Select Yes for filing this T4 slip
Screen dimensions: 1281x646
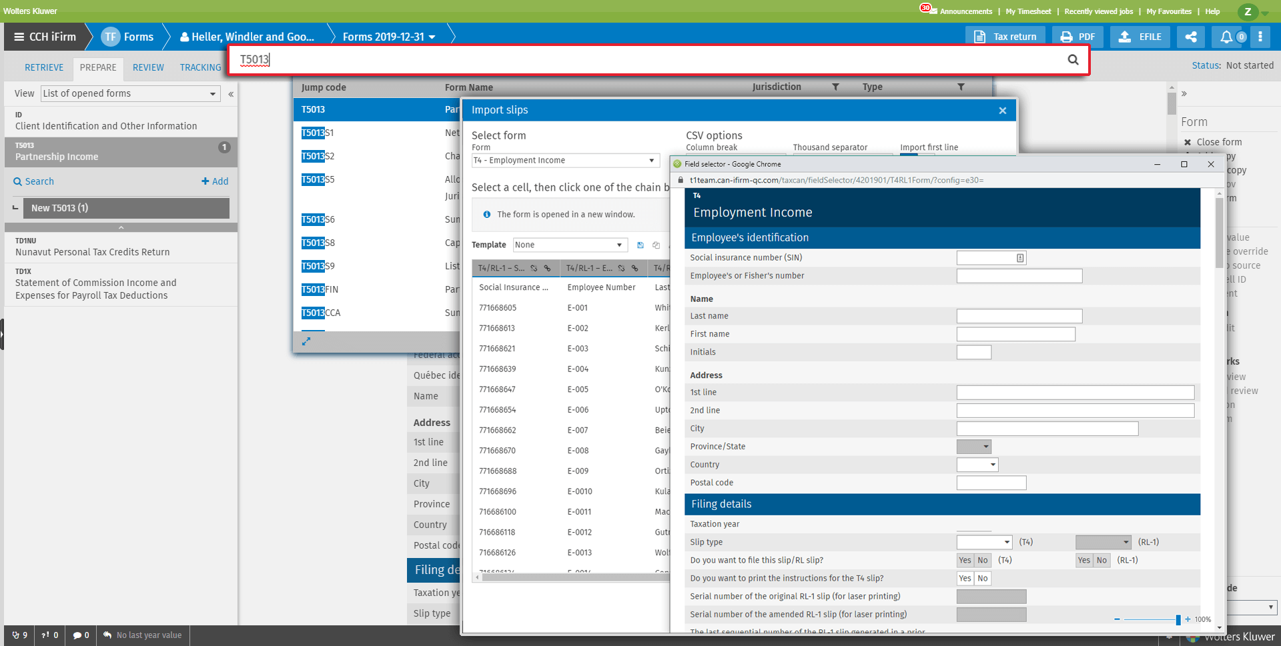point(965,560)
